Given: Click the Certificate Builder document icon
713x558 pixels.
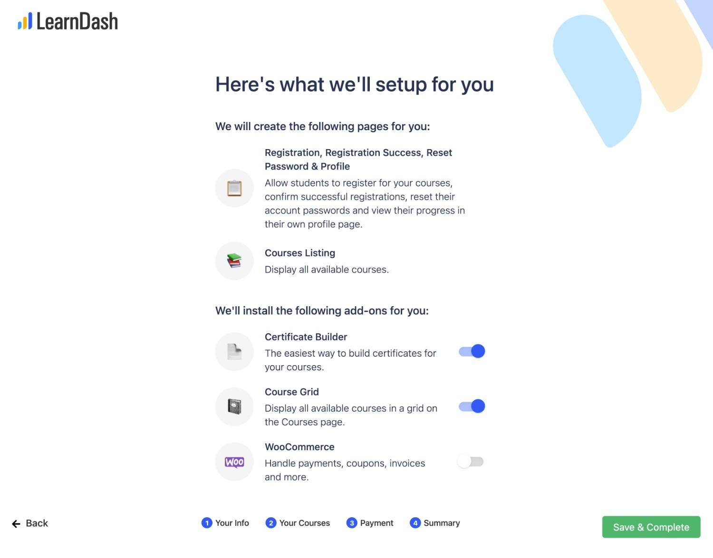Looking at the screenshot, I should click(x=234, y=351).
